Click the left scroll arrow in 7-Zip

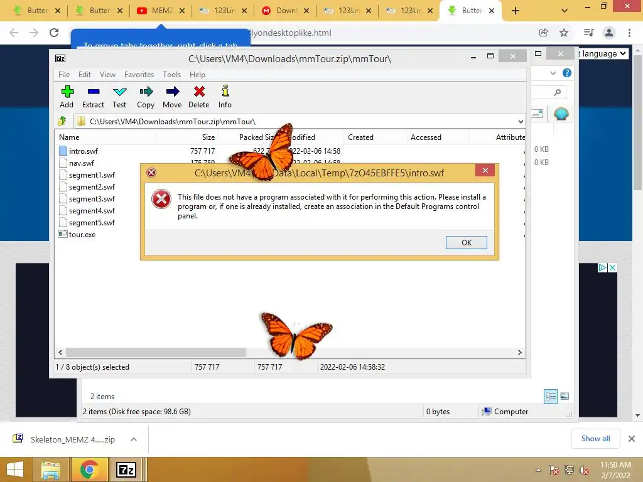pos(60,353)
